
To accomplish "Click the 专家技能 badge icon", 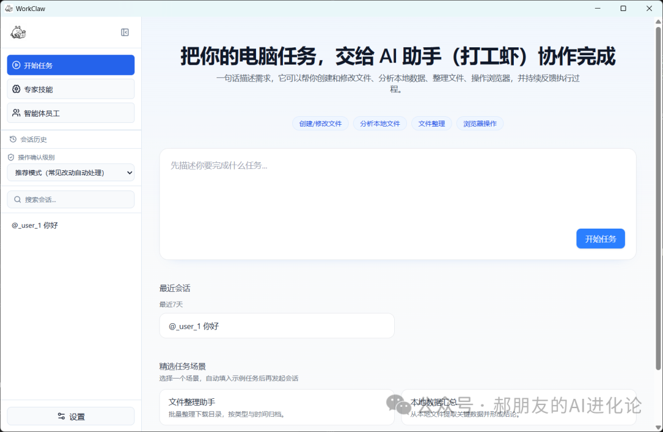I will coord(17,89).
